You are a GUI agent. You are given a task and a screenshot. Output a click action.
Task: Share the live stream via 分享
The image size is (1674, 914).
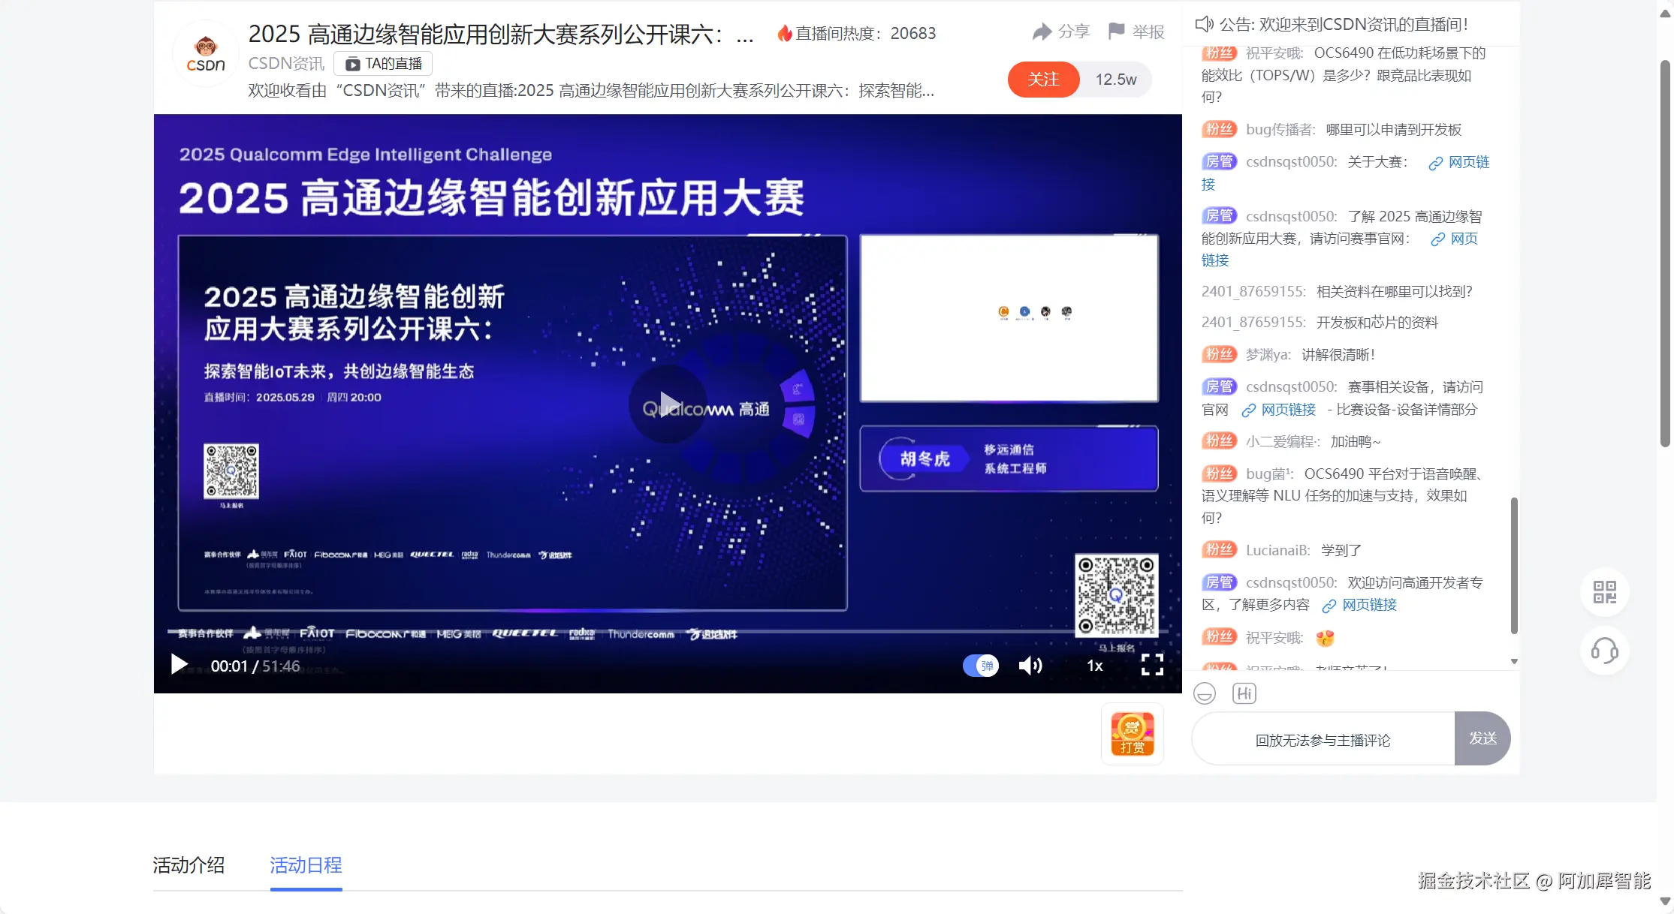1060,32
